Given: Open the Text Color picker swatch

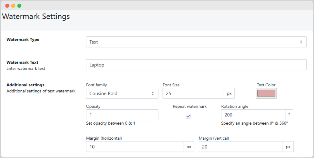Looking at the screenshot, I should coord(266,93).
